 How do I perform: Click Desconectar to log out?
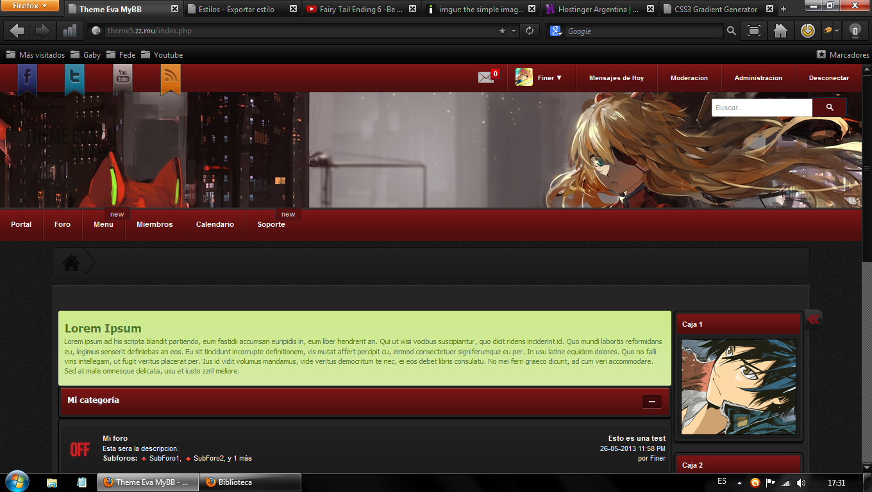[x=829, y=78]
